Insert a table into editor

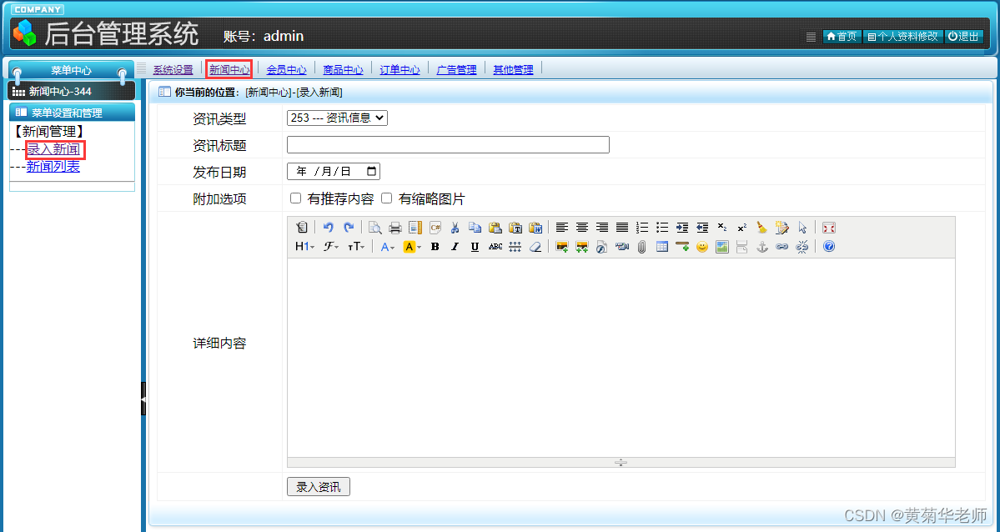tap(662, 247)
